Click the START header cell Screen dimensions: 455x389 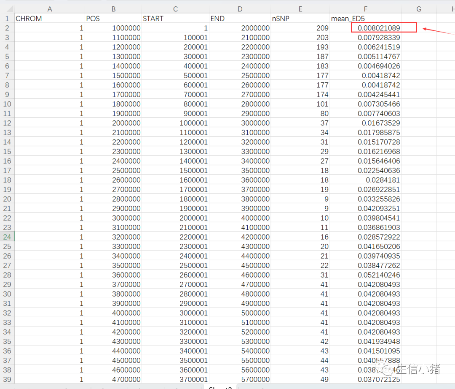click(x=176, y=19)
